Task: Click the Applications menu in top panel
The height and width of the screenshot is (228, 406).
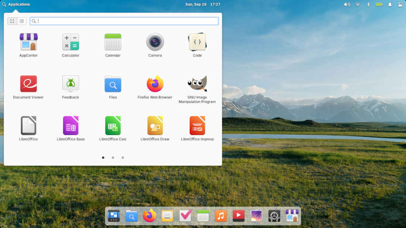Action: (16, 4)
